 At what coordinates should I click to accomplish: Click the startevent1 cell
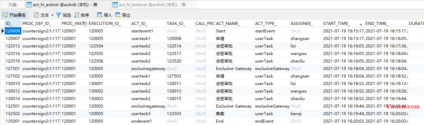click(x=148, y=31)
